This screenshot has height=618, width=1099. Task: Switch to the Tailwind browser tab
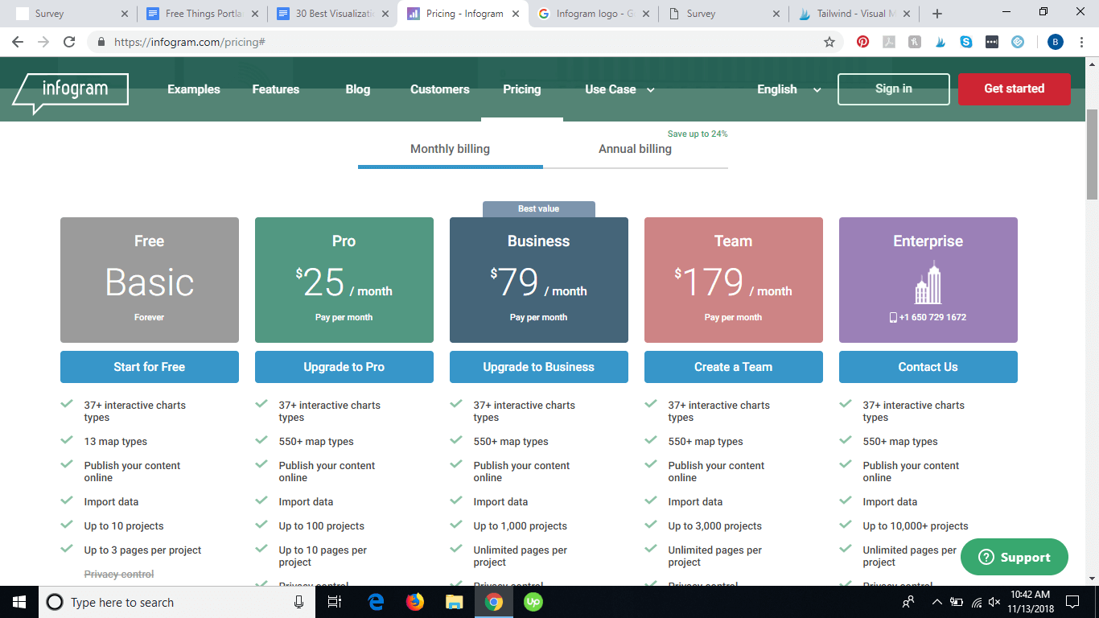pos(849,13)
